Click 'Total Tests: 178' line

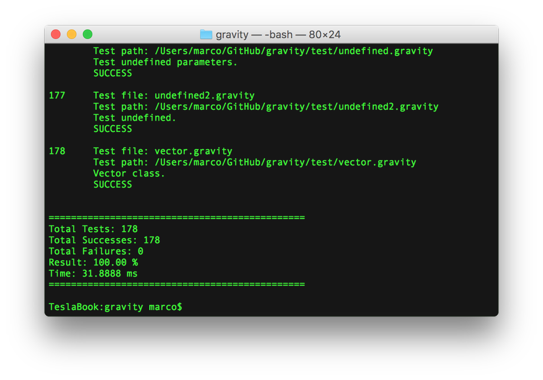93,229
